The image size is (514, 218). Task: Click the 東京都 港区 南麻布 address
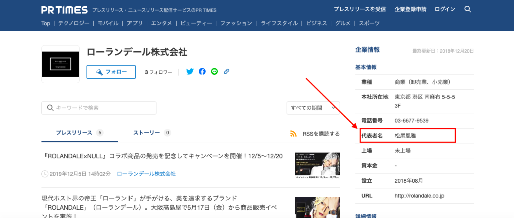425,101
